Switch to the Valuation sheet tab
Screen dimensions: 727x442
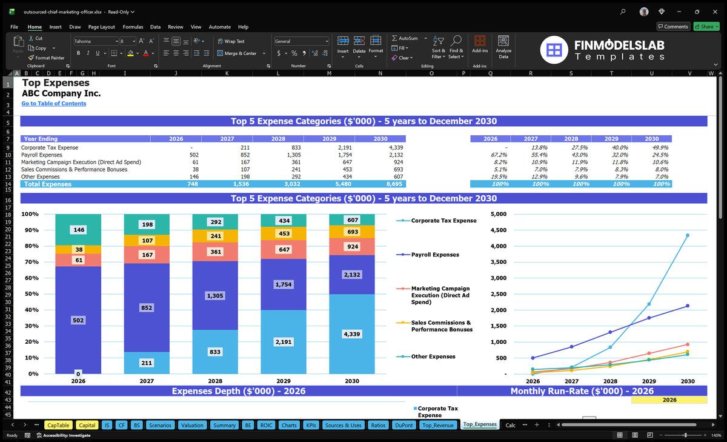(192, 425)
